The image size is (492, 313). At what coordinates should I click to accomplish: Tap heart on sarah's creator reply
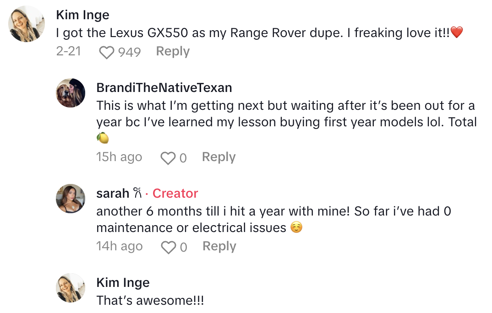pyautogui.click(x=169, y=248)
